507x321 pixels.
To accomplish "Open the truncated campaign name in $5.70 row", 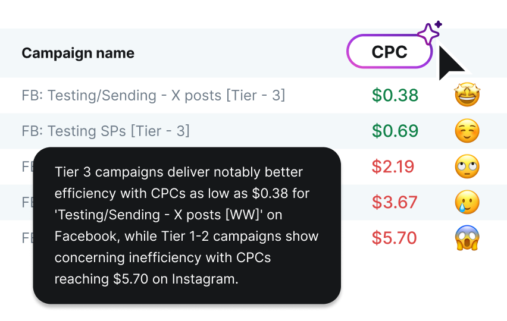I will point(27,238).
